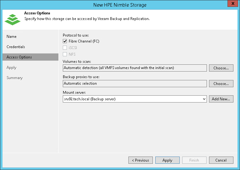Close the New HPE Nimble Storage dialog
The height and width of the screenshot is (170, 240).
coord(232,4)
